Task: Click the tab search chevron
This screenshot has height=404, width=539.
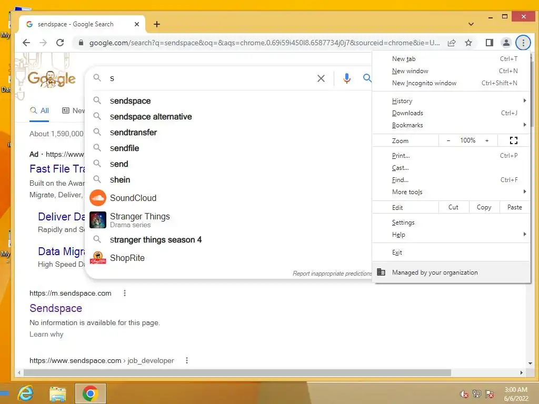Action: [x=471, y=24]
